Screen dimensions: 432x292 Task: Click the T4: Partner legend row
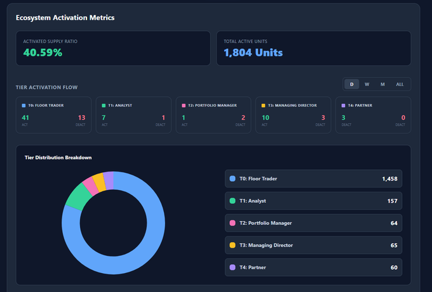click(x=313, y=267)
